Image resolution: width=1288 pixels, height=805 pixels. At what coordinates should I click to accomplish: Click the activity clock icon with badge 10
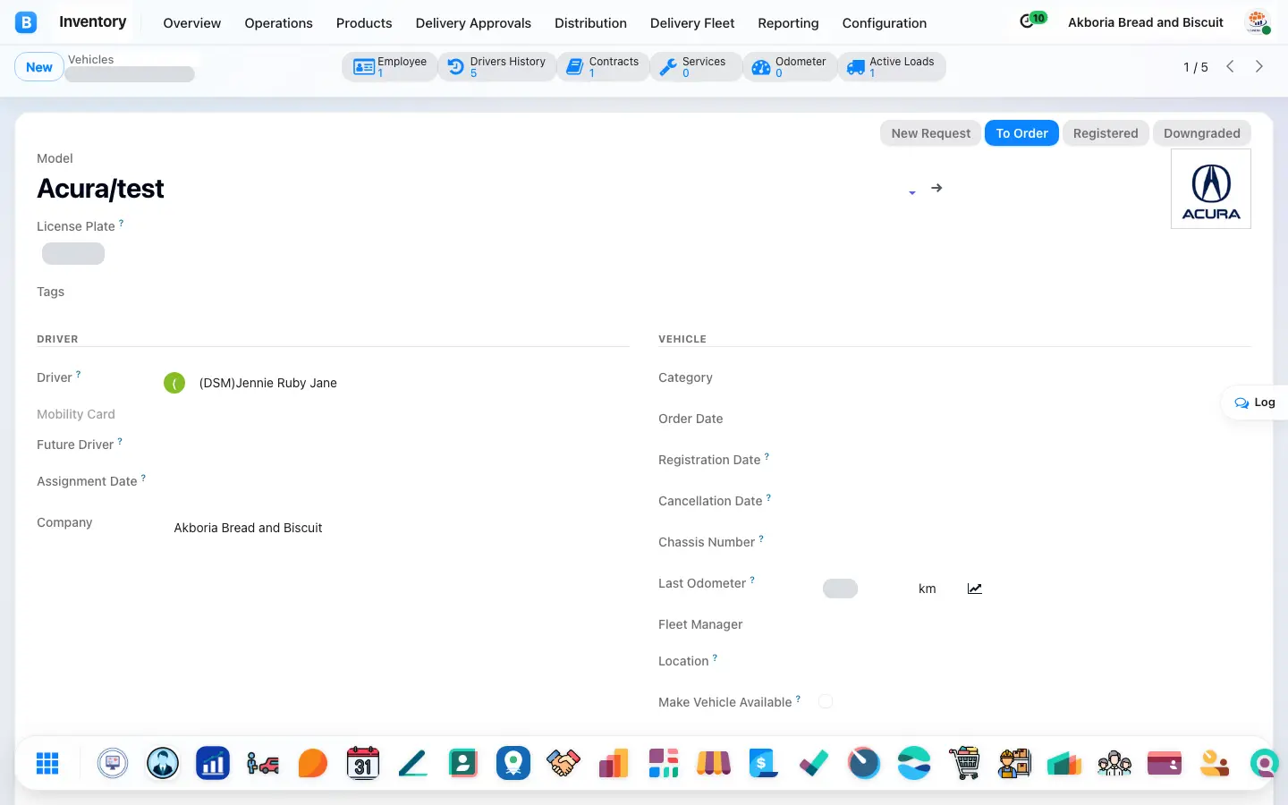tap(1032, 20)
